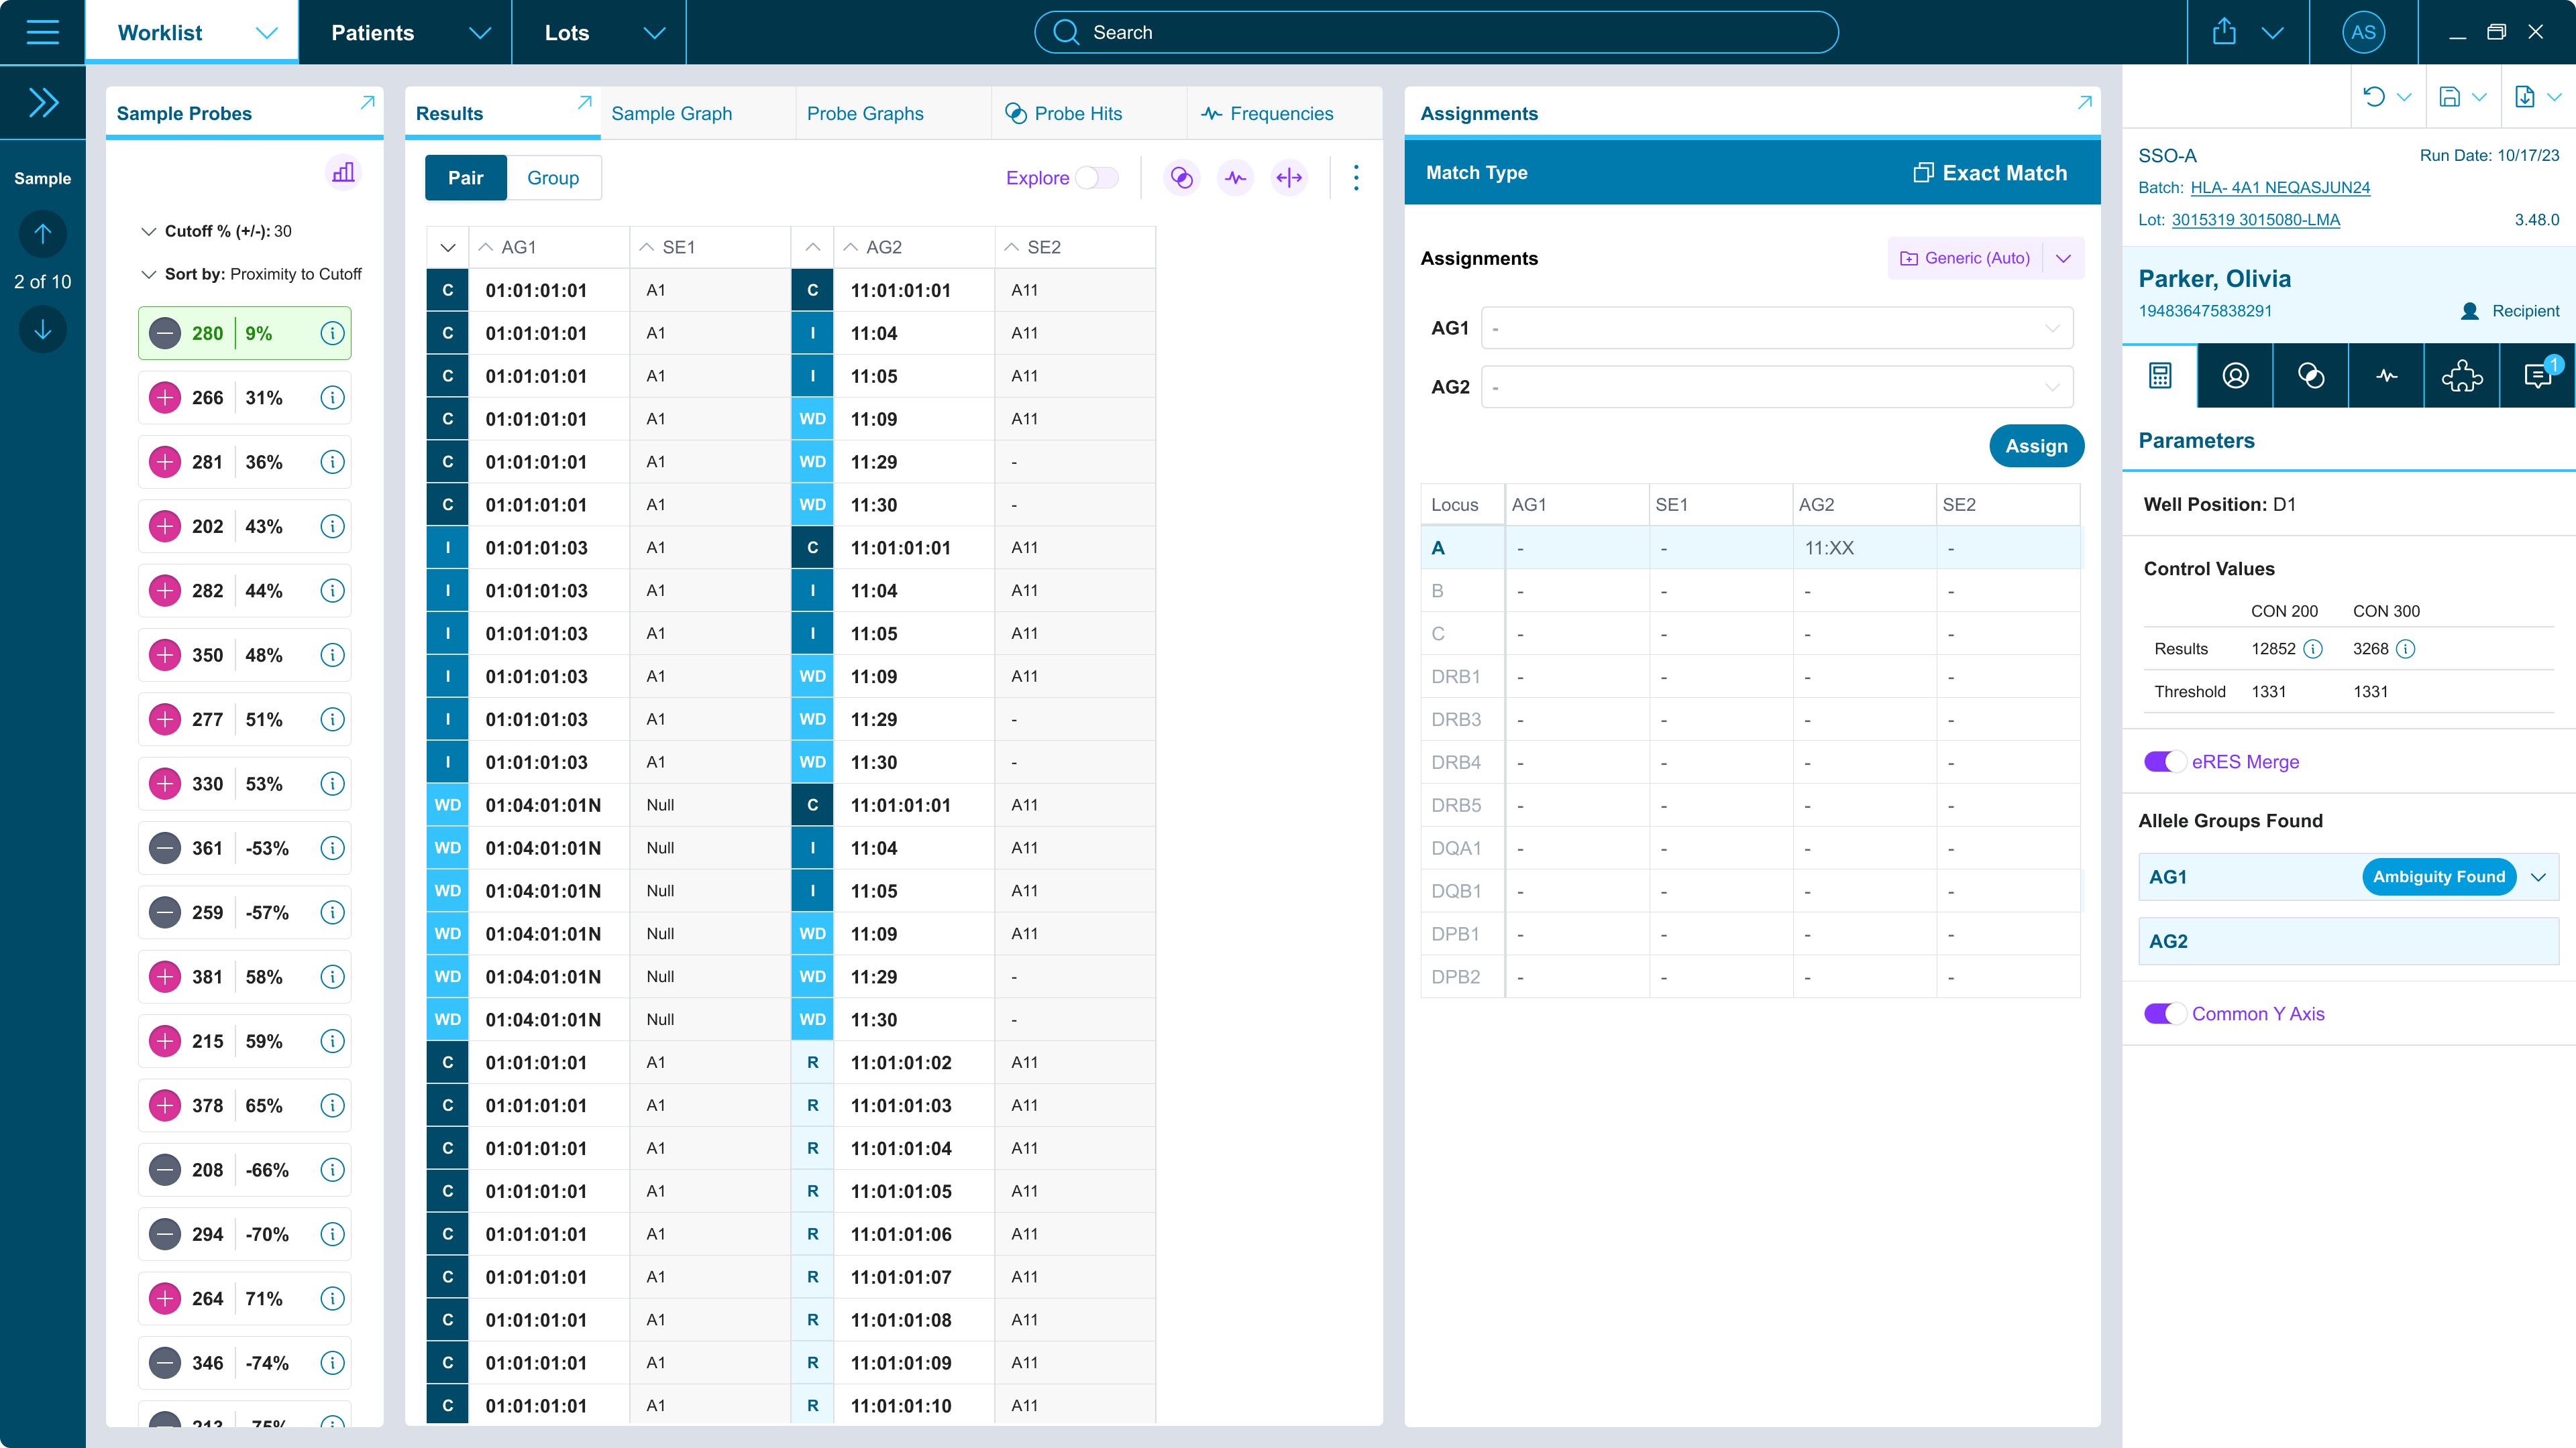Toggle the Common Y Axis switch
The height and width of the screenshot is (1448, 2576).
coord(2164,1012)
